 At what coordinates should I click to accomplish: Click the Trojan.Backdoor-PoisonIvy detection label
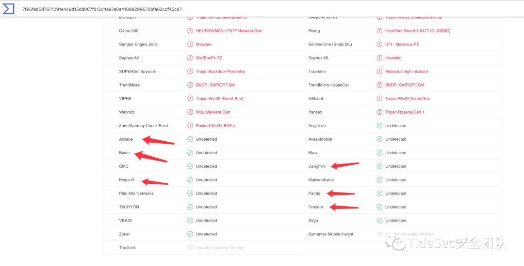coord(221,72)
